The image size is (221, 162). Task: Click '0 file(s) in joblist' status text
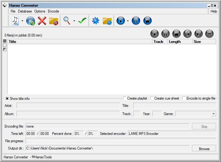pyautogui.click(x=23, y=35)
